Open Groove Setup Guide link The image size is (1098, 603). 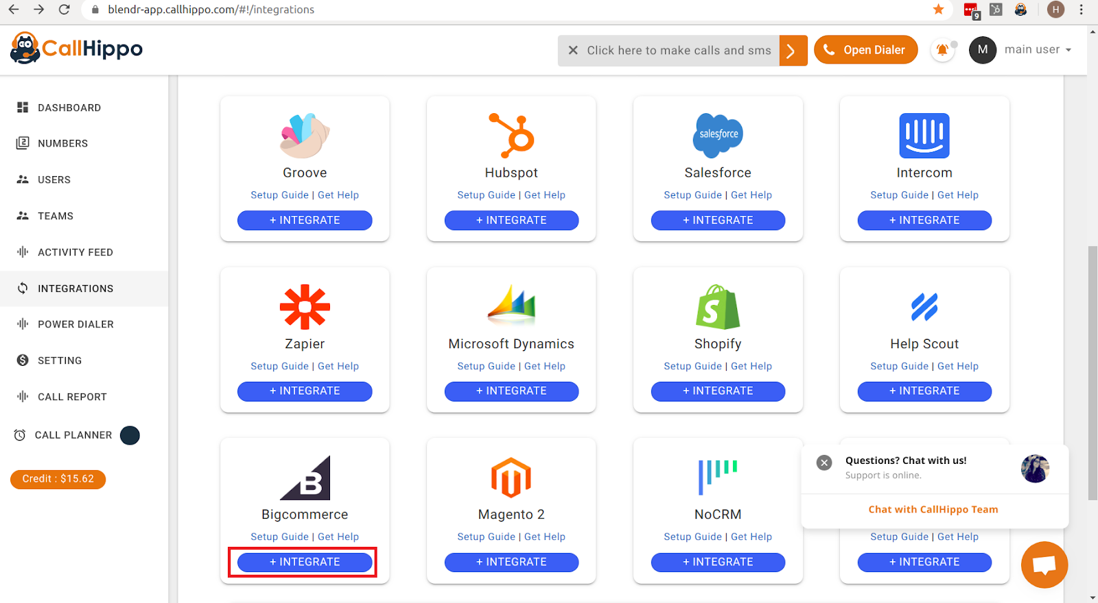(x=279, y=195)
